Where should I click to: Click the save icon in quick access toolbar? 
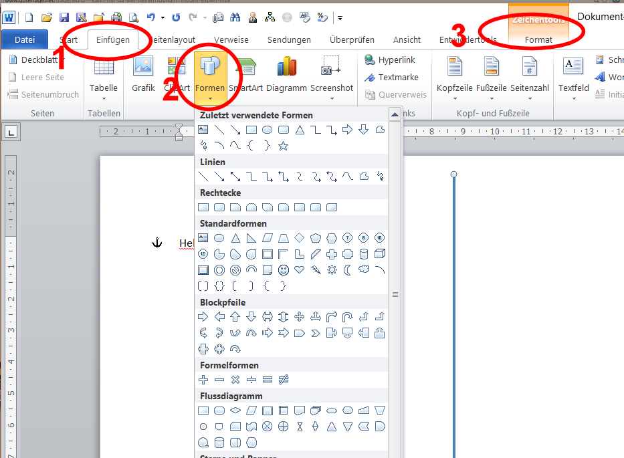point(64,17)
